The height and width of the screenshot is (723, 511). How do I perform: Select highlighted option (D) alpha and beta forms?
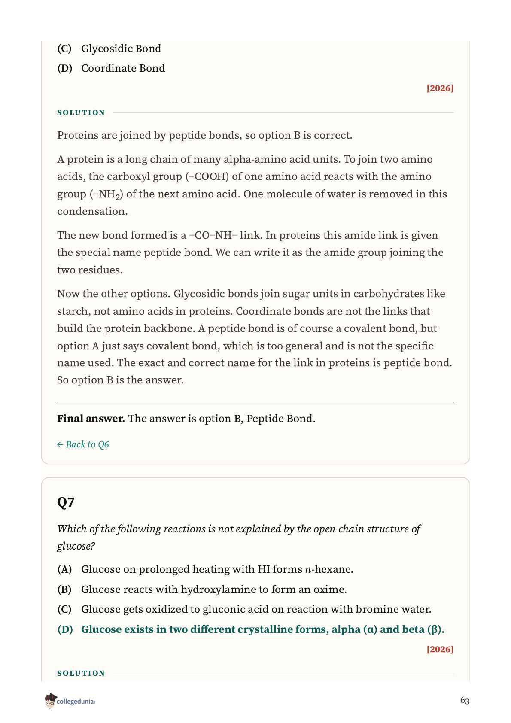(251, 629)
